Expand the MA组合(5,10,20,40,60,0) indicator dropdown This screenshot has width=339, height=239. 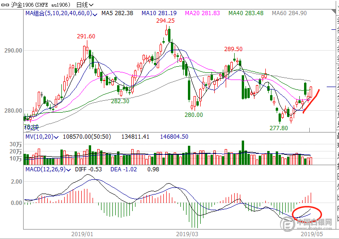(x=95, y=15)
